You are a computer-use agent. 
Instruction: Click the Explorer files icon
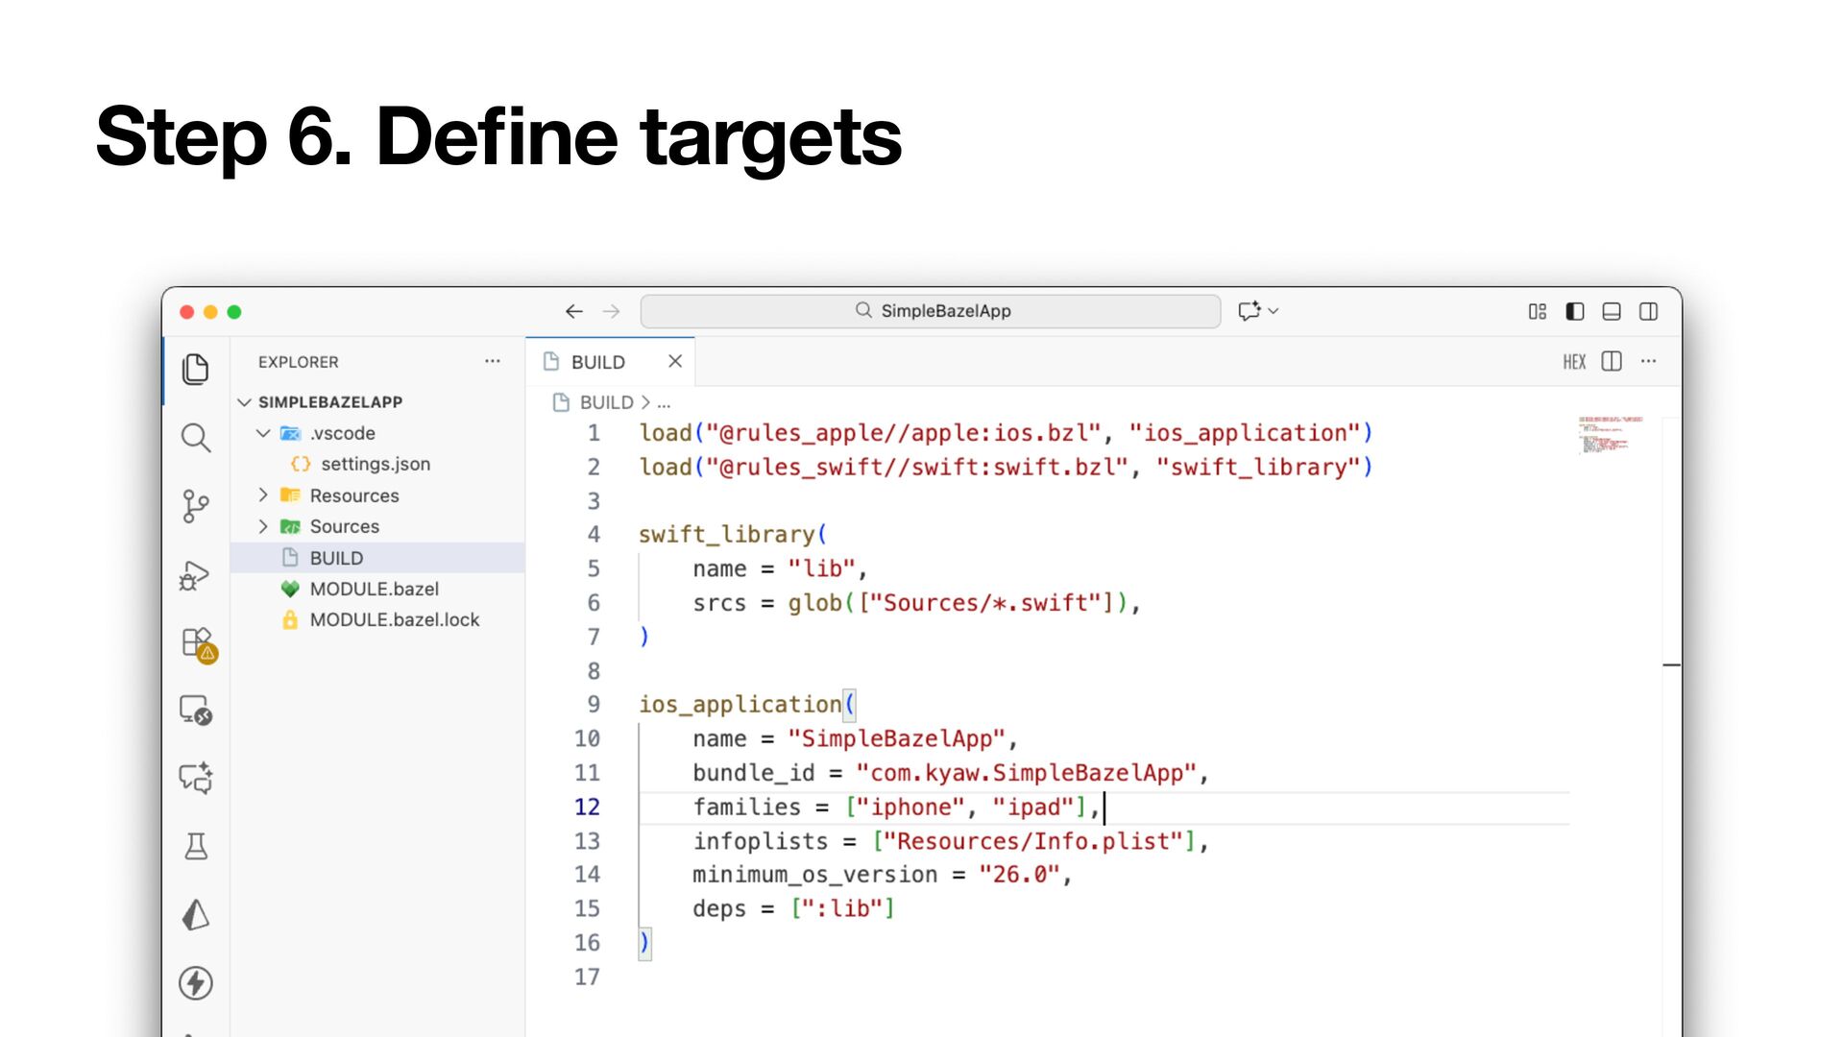[196, 369]
